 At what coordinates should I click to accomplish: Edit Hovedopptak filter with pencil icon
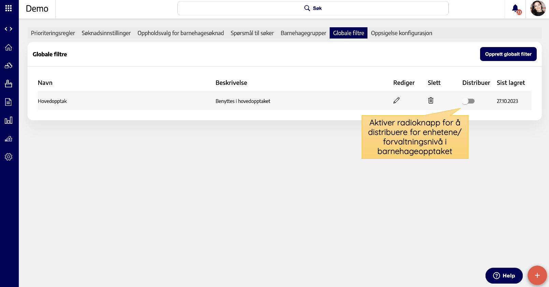tap(396, 101)
